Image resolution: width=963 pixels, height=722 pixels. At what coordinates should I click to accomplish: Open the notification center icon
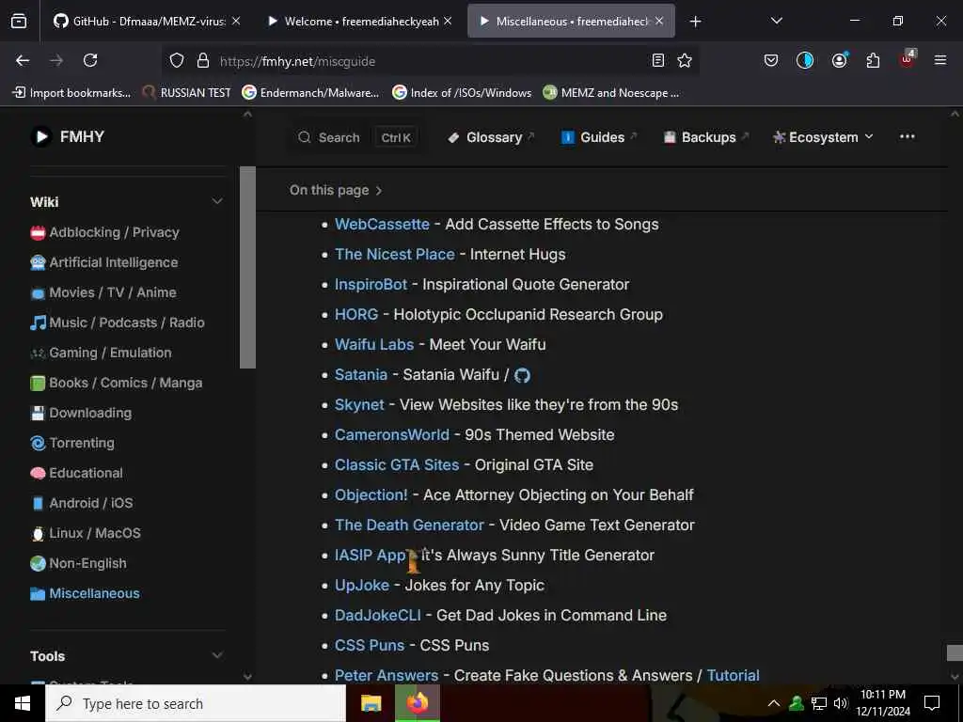[932, 703]
